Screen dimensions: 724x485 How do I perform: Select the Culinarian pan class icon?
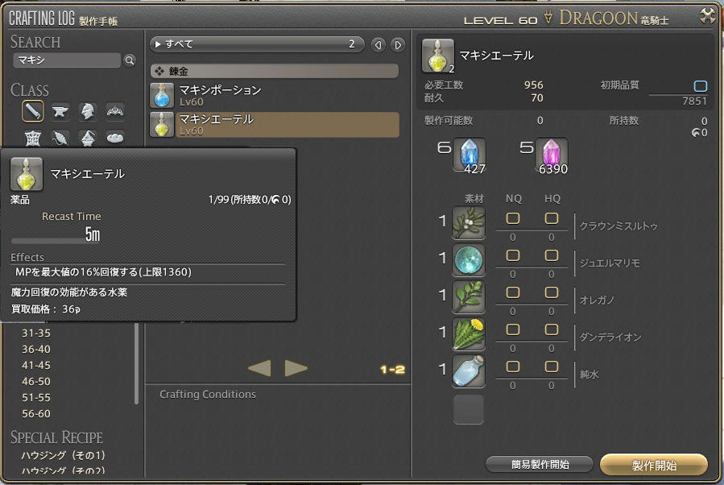[115, 138]
